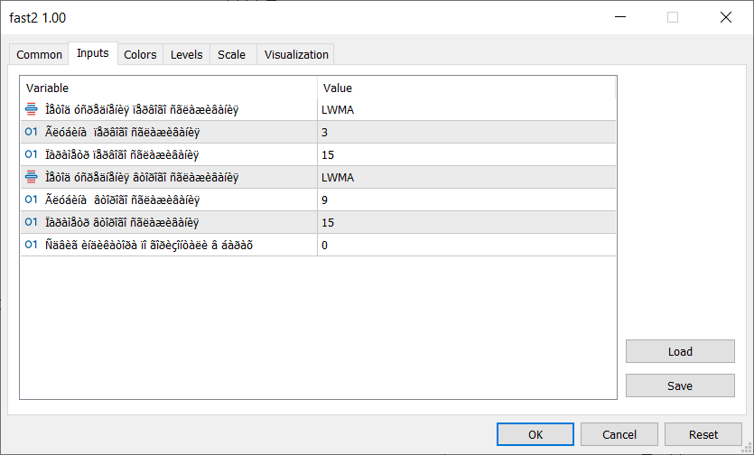This screenshot has width=754, height=455.
Task: Click the enum icon beside the 'ïåðâîãî' LWMA row
Action: click(x=32, y=109)
